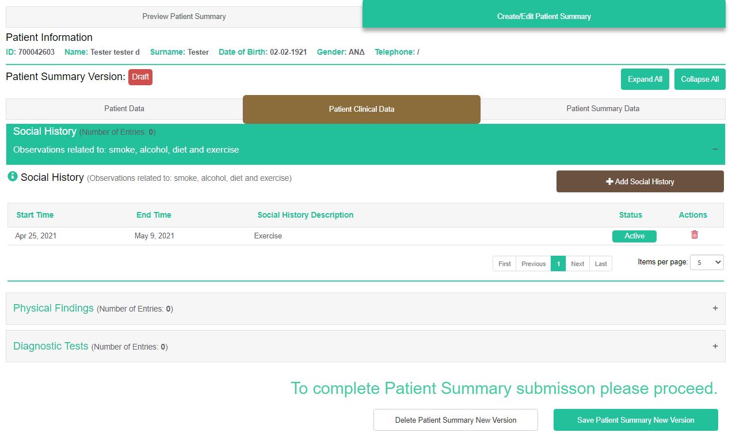Go to Patient Summary Data tab
Viewport: 732px width, 440px height.
pos(603,109)
